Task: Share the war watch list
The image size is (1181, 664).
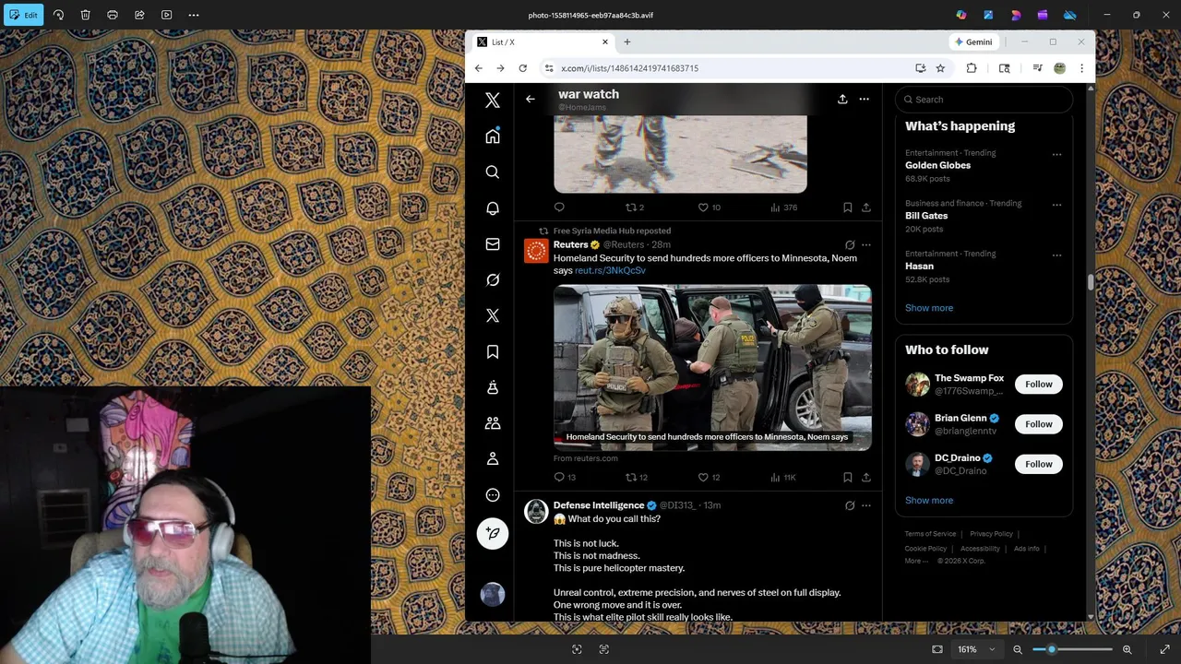Action: point(842,99)
